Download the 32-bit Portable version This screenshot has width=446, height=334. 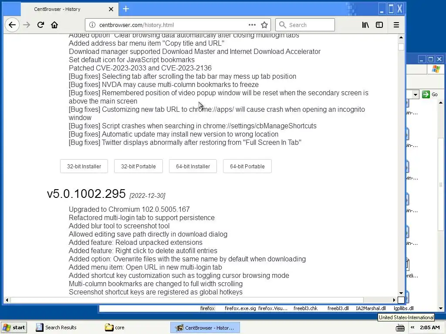coord(138,166)
